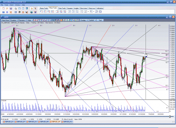
Task: Open the Overlay dropdown
Action: (84, 20)
